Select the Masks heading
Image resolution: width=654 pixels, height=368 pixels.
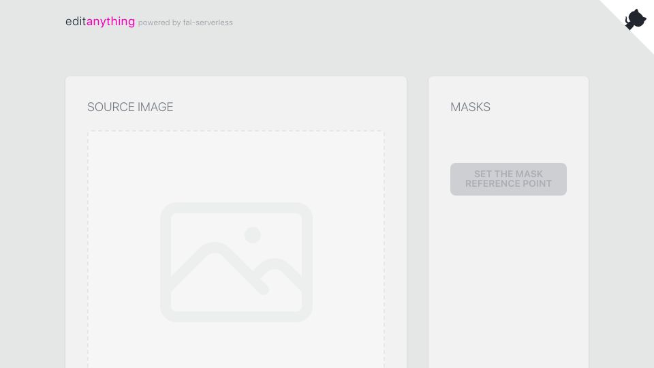pyautogui.click(x=470, y=107)
